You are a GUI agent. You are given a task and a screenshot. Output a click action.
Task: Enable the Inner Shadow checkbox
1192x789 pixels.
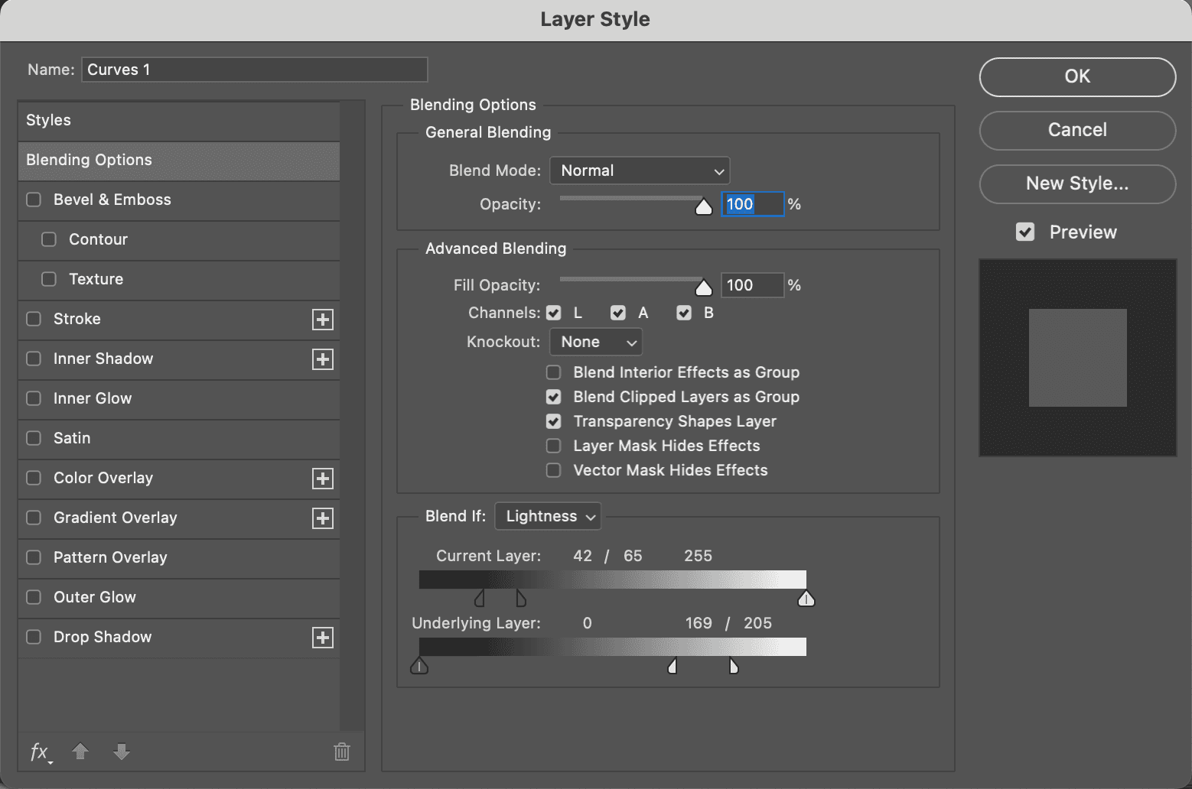click(x=34, y=359)
